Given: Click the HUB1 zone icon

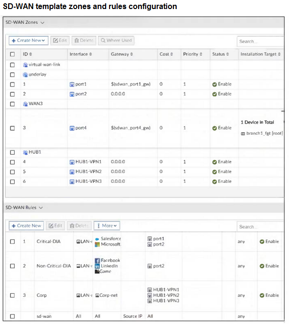Looking at the screenshot, I should (25, 152).
